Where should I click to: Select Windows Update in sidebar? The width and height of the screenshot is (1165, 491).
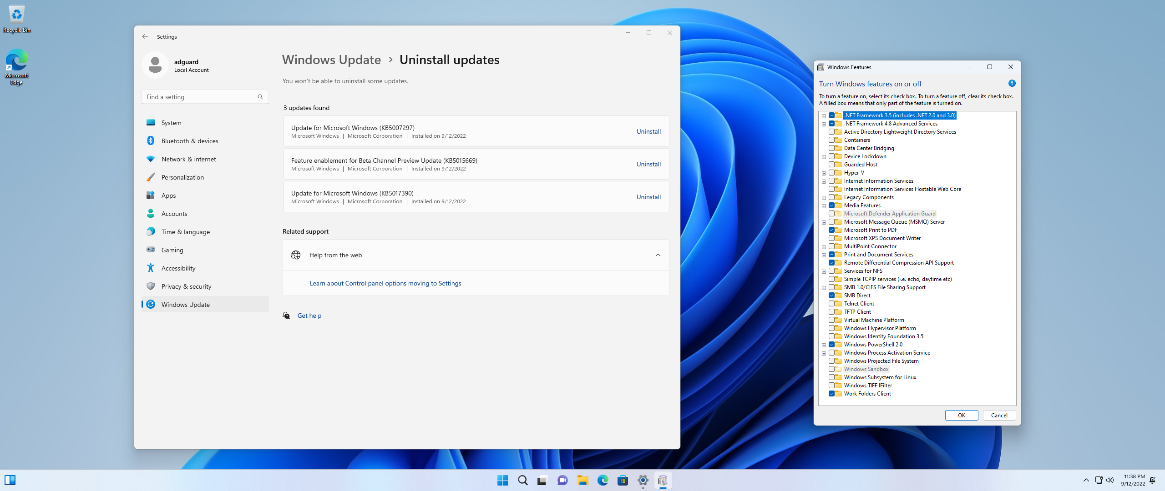pyautogui.click(x=205, y=305)
